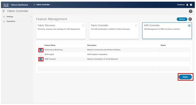Screen dimensions: 196x105
Task: Click the refresh icon next to Restore
Action: (190, 19)
